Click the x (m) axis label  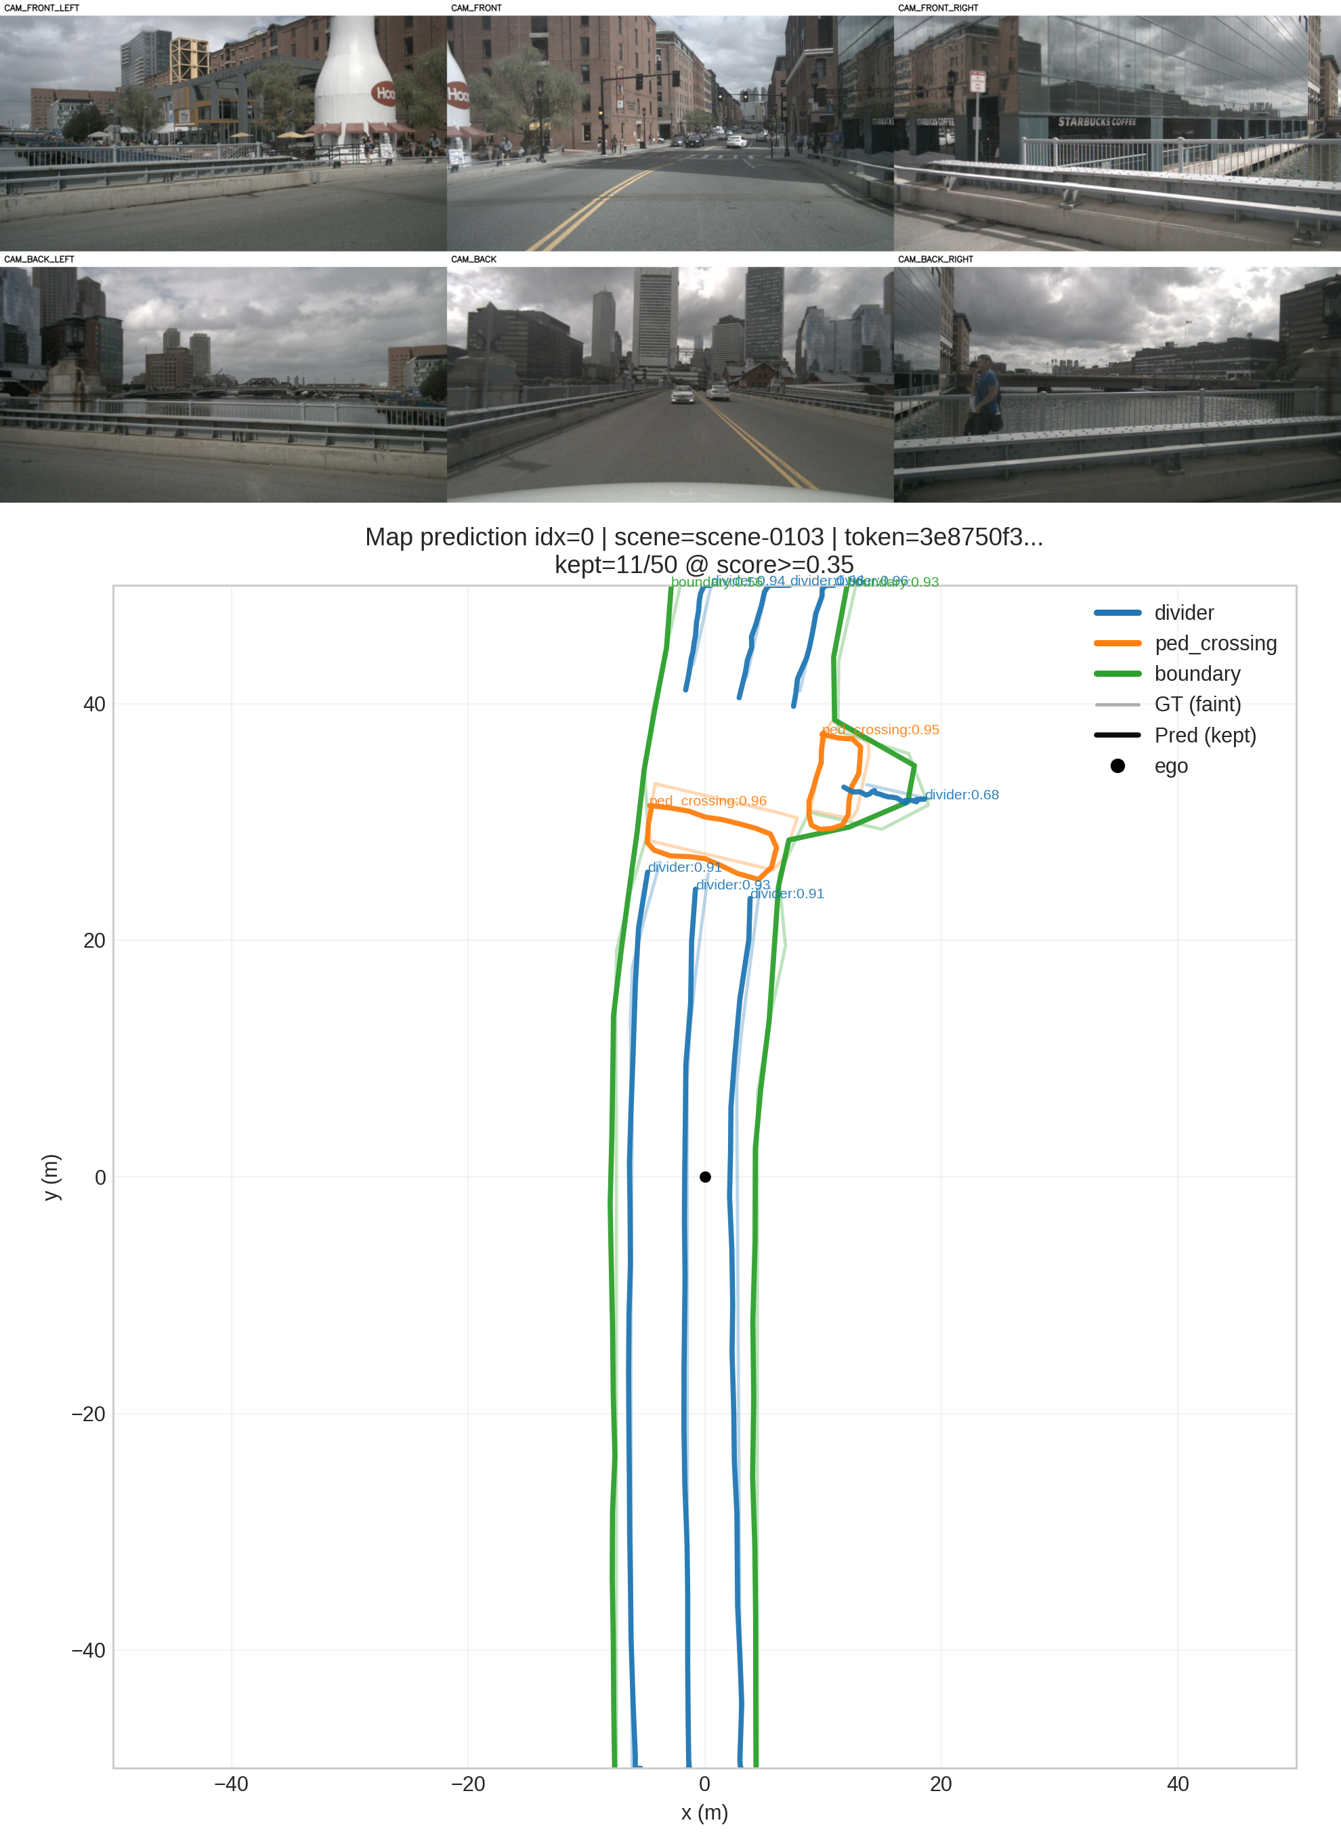[705, 1812]
